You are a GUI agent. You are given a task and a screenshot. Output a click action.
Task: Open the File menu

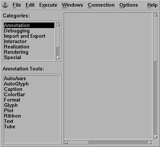[x=17, y=5]
